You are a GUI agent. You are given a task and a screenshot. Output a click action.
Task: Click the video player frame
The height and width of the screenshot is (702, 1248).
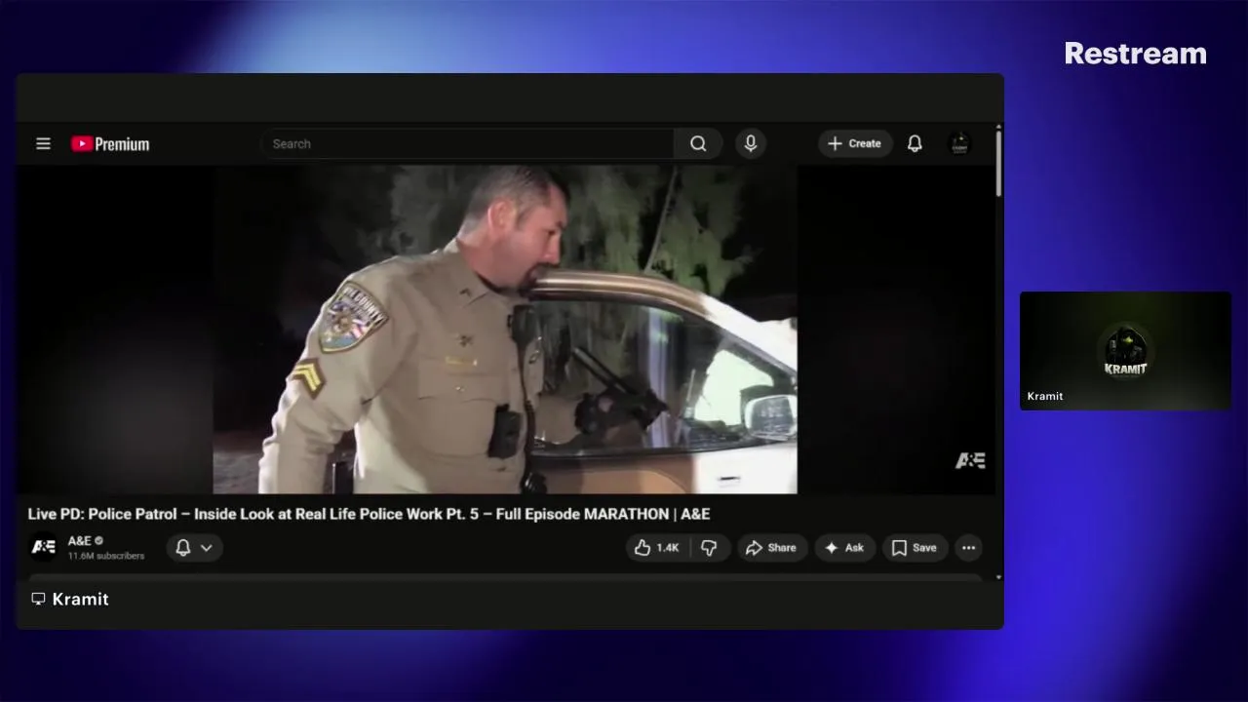click(x=505, y=329)
